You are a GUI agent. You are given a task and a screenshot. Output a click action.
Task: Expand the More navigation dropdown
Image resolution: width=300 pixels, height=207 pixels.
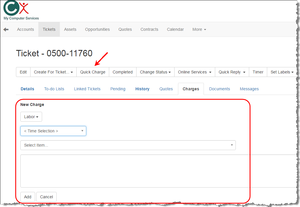point(199,30)
